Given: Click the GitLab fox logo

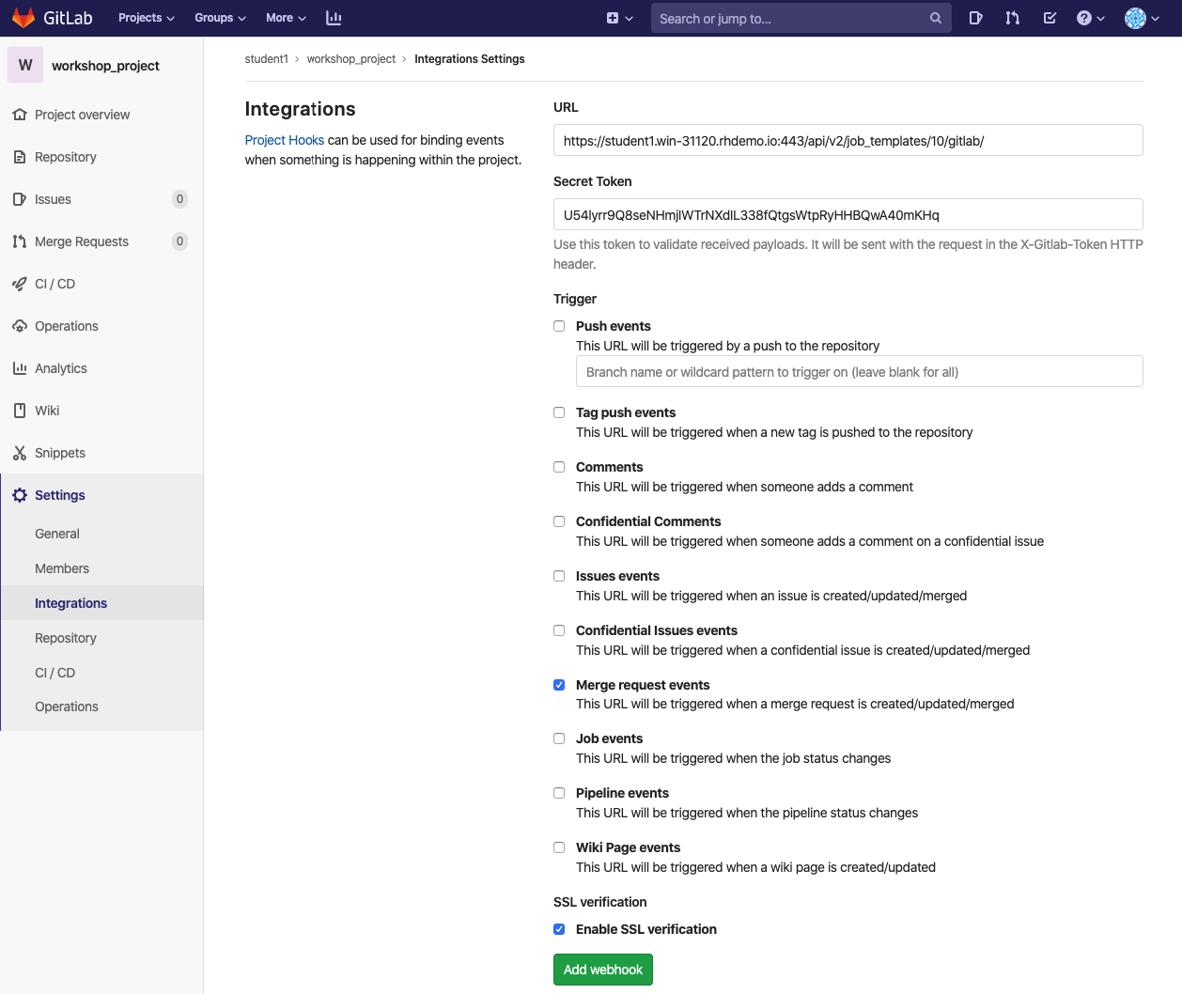Looking at the screenshot, I should coord(23,18).
